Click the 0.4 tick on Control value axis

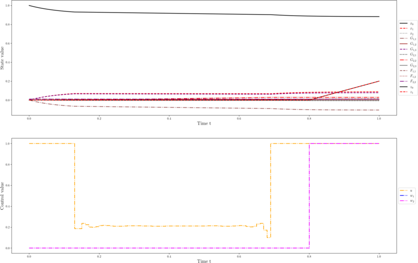(x=8, y=206)
